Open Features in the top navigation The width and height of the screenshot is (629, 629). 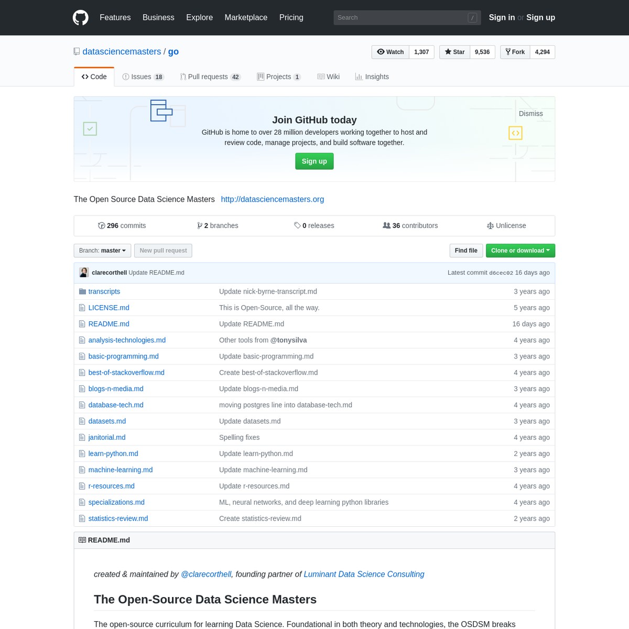click(x=115, y=17)
